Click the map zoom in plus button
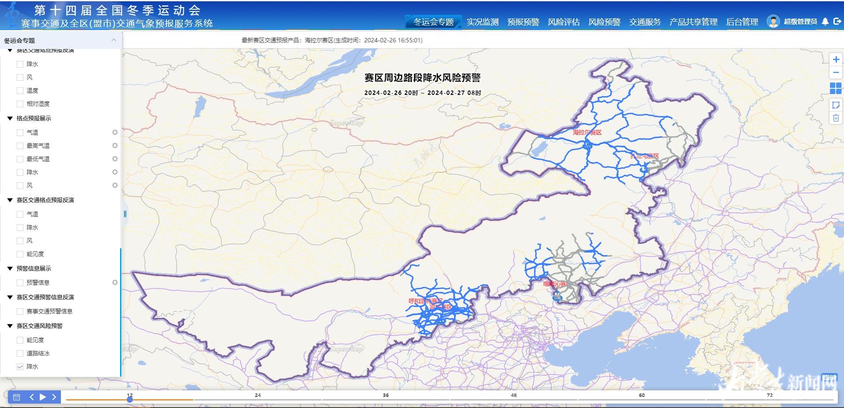Viewport: 844px width, 408px height. pos(836,60)
